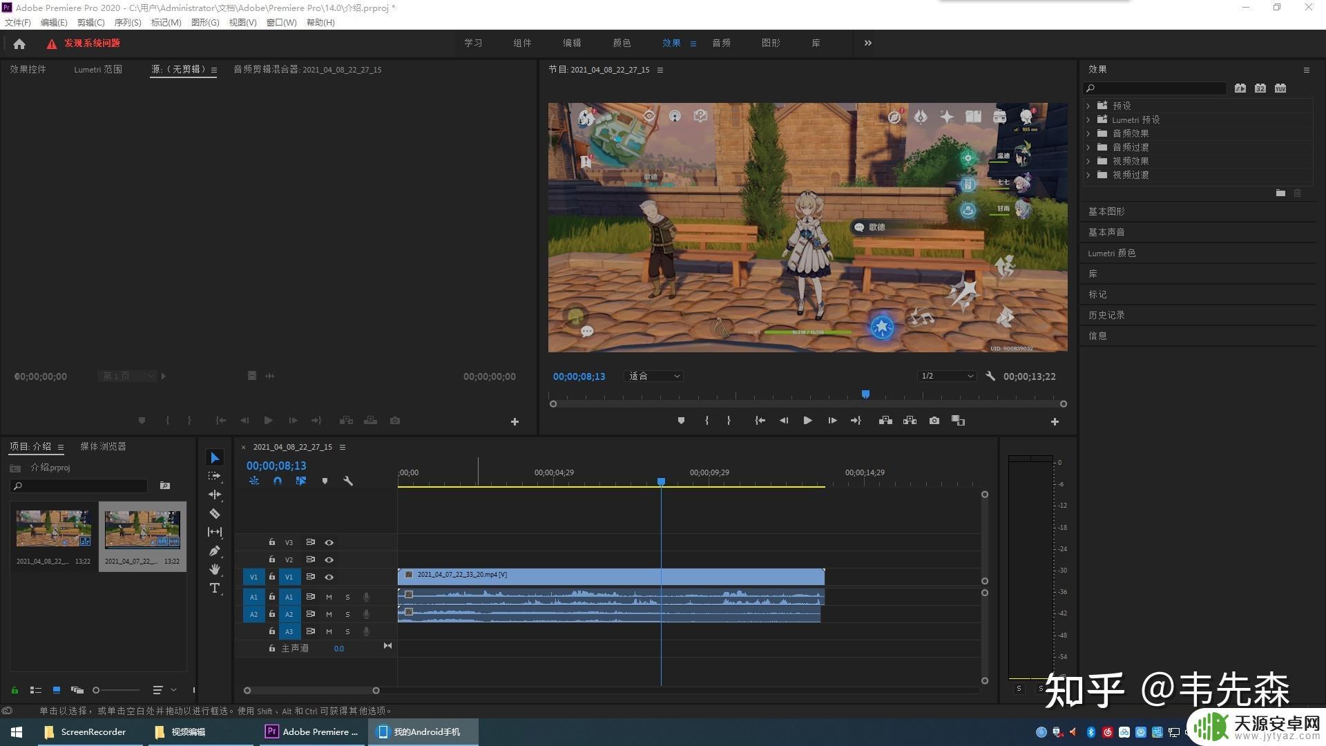Click Lift button in Program monitor
The height and width of the screenshot is (746, 1326).
point(885,421)
